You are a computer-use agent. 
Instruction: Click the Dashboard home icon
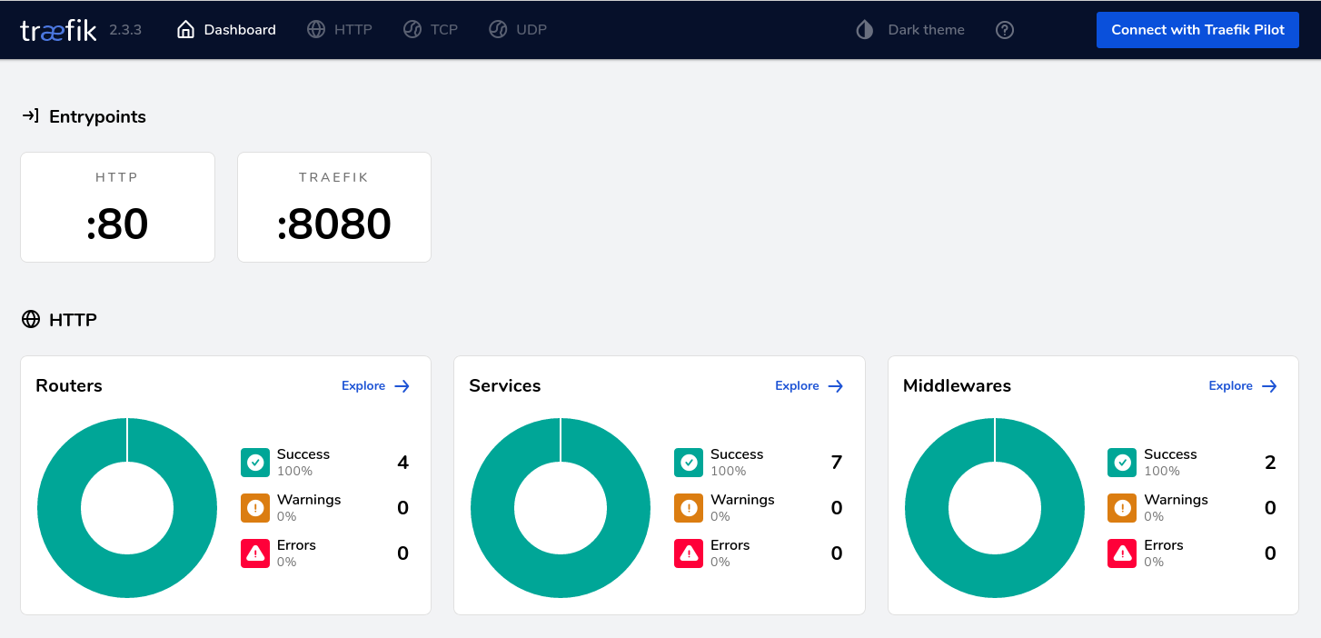coord(185,29)
